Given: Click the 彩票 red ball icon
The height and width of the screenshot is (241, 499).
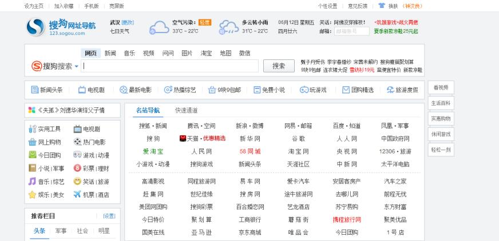Looking at the screenshot, I should click(77, 168).
